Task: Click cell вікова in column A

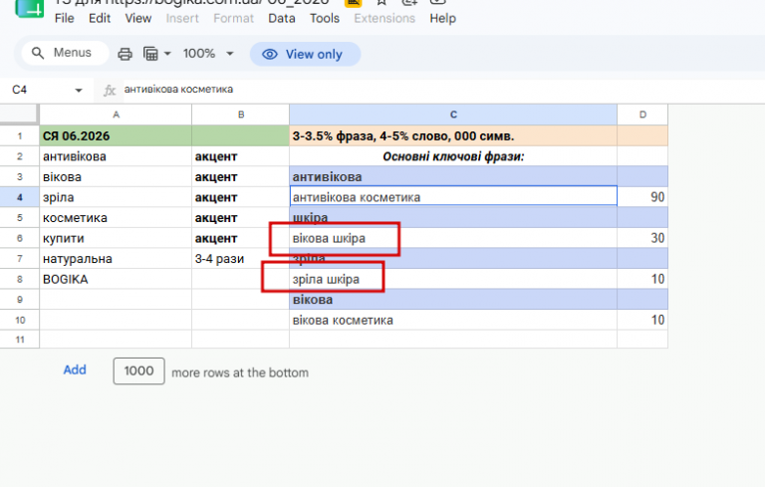Action: click(x=116, y=176)
